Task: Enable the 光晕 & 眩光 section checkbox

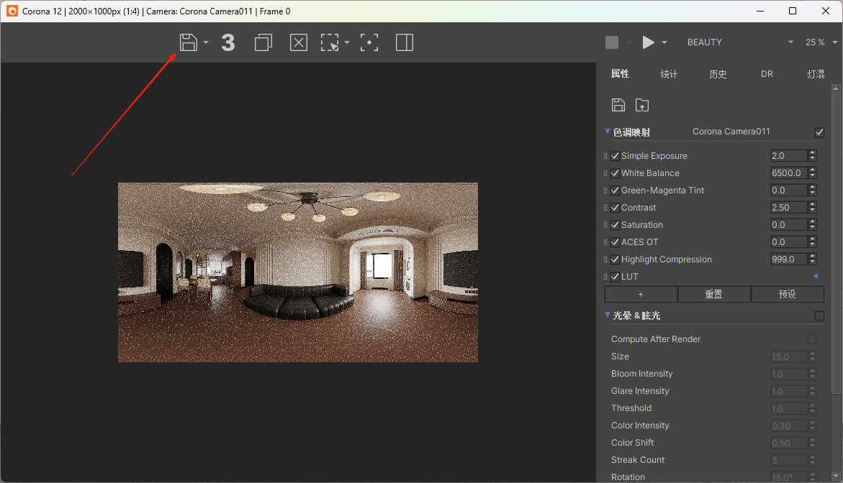Action: pos(819,316)
